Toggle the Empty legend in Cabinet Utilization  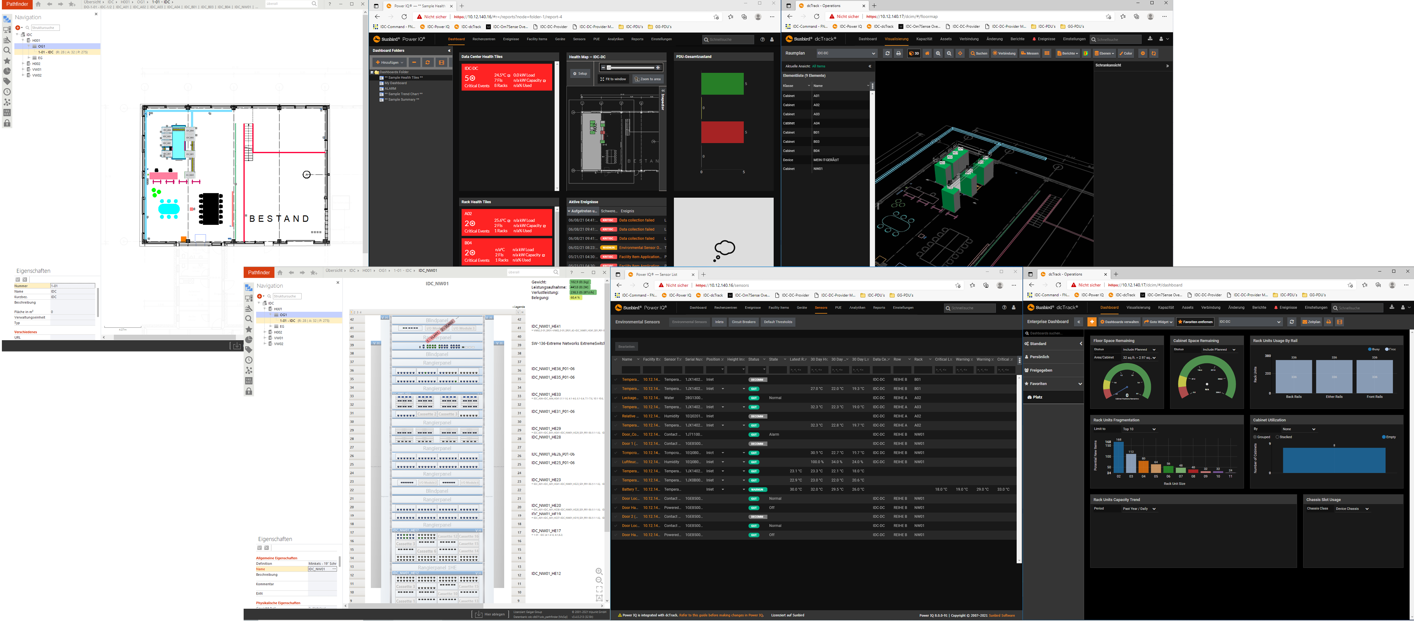pos(1389,437)
